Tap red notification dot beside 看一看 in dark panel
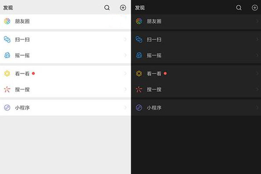The height and width of the screenshot is (174, 261). tap(165, 73)
